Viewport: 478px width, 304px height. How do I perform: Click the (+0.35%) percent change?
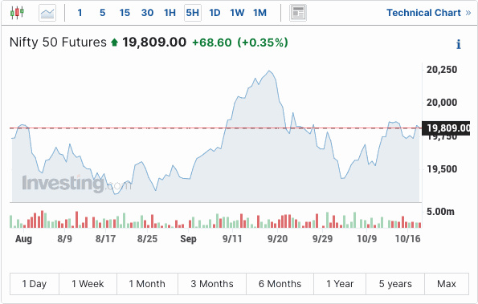pyautogui.click(x=263, y=43)
